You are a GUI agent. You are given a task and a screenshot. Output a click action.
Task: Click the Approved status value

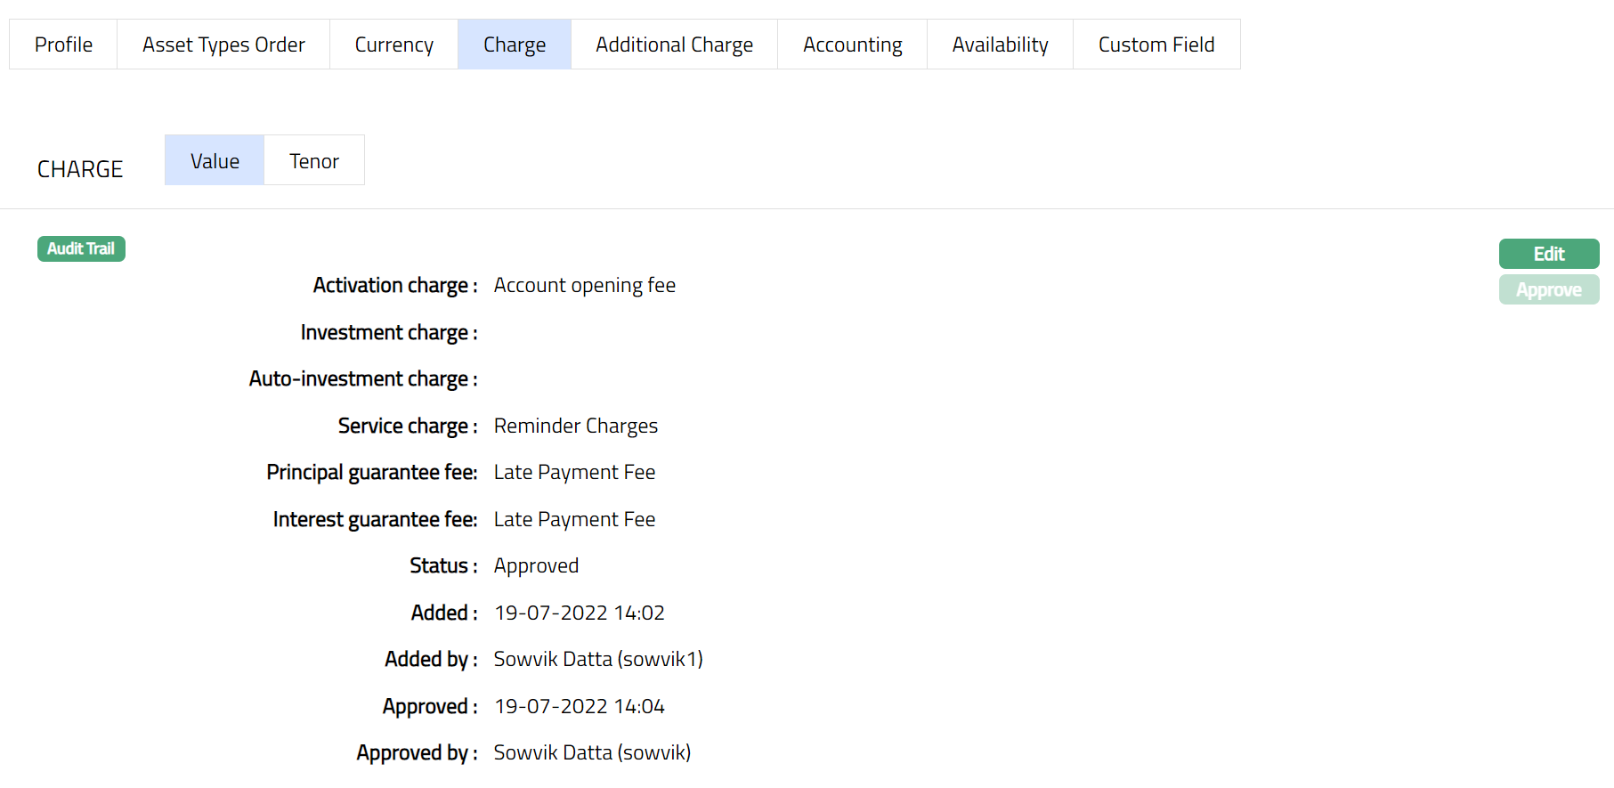[x=536, y=566]
